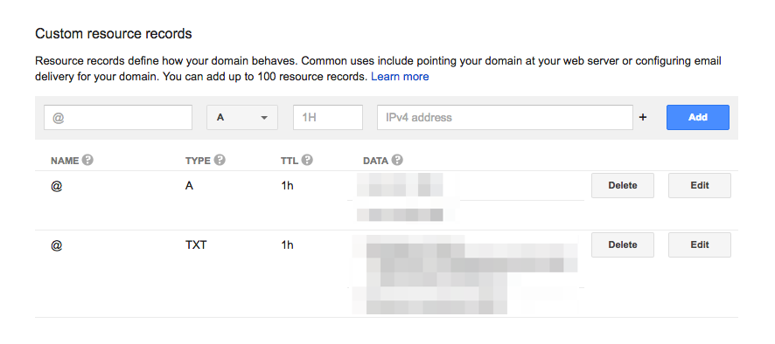The height and width of the screenshot is (344, 775).
Task: Click the blurred TXT record data
Action: pos(464,274)
